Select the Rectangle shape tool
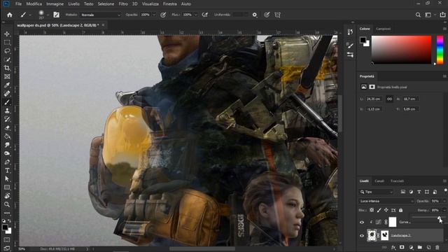Screen dimensions: 448x252 click(x=7, y=188)
